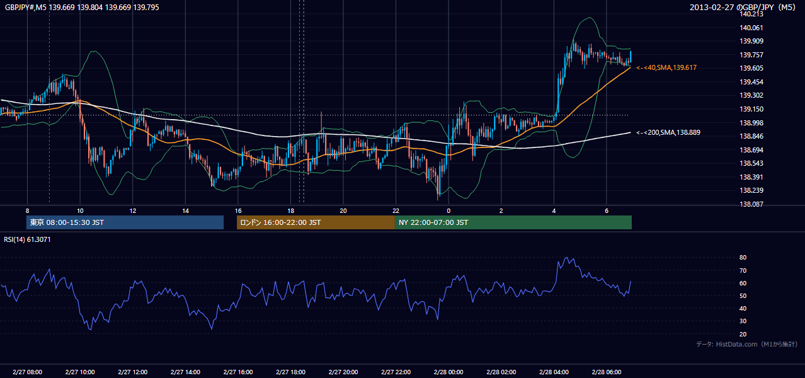Click RSI scale value 60
Viewport: 805px width, 378px height.
pyautogui.click(x=743, y=283)
